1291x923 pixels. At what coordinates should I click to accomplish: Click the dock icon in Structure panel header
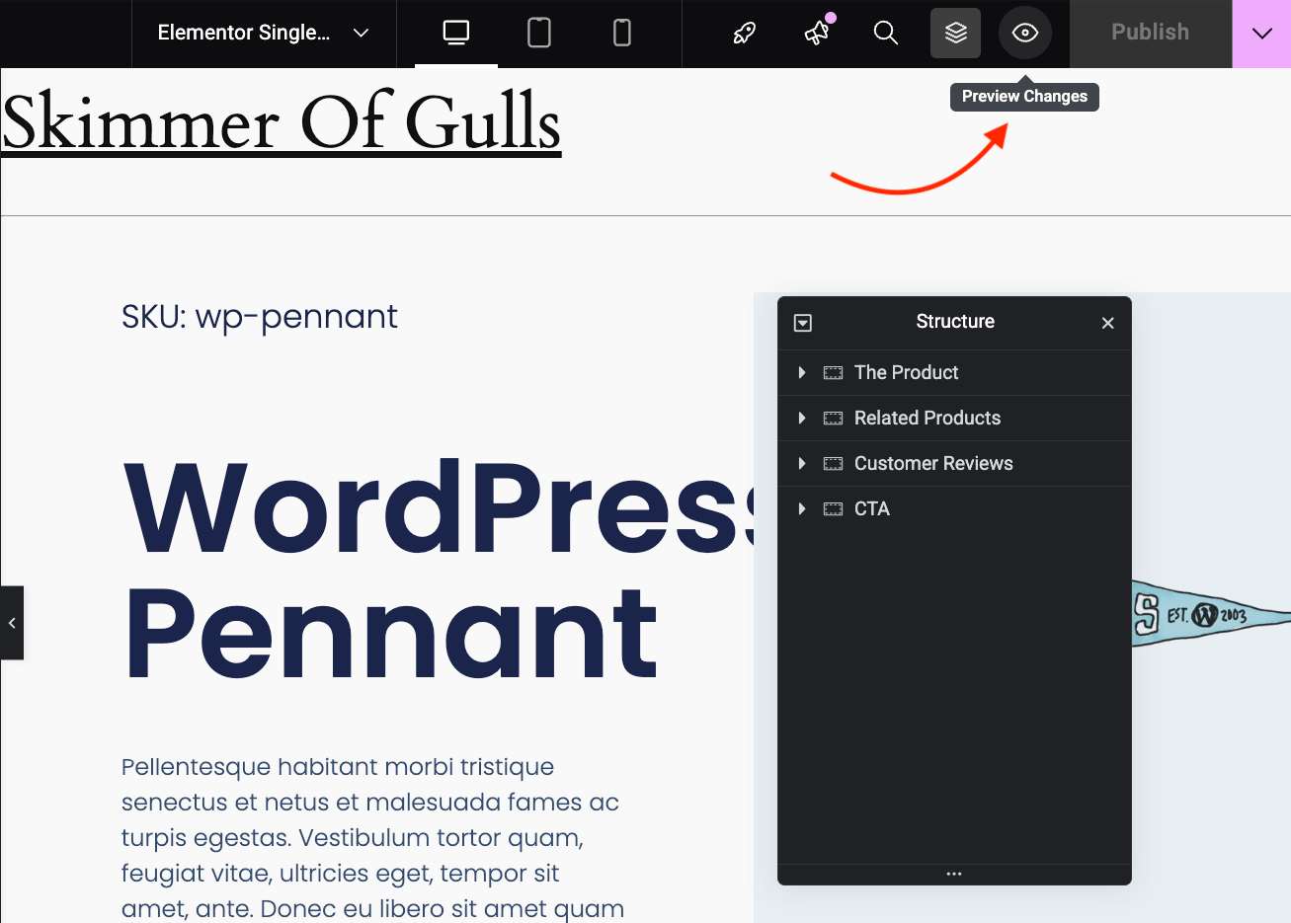point(803,322)
